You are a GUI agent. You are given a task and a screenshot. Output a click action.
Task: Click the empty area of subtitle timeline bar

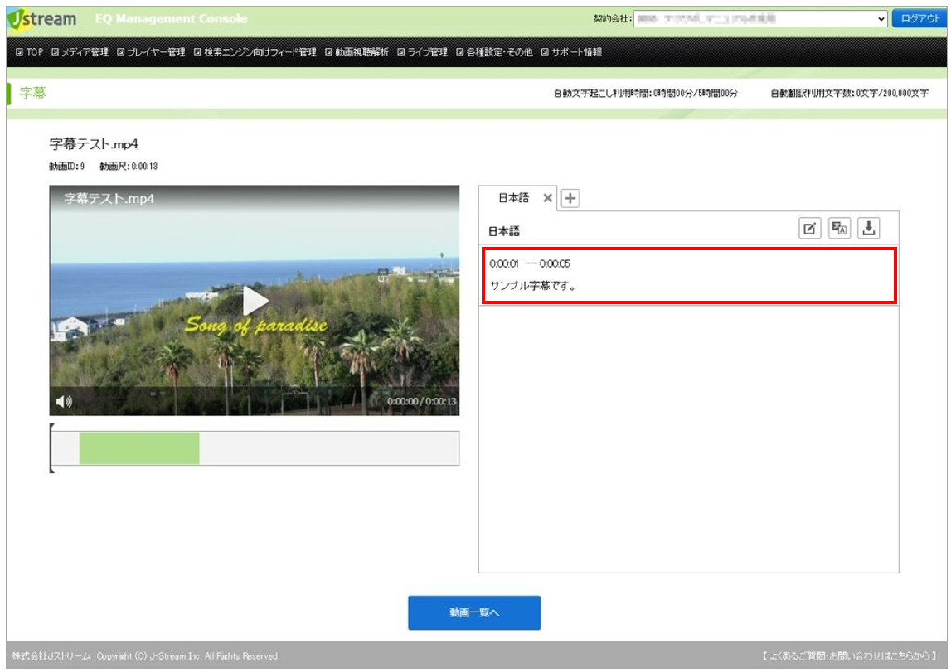tap(328, 448)
